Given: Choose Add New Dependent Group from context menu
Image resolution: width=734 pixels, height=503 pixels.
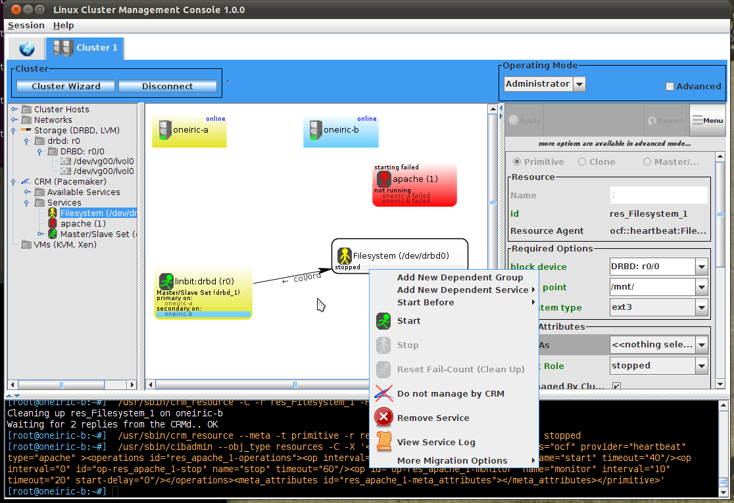Looking at the screenshot, I should click(460, 277).
